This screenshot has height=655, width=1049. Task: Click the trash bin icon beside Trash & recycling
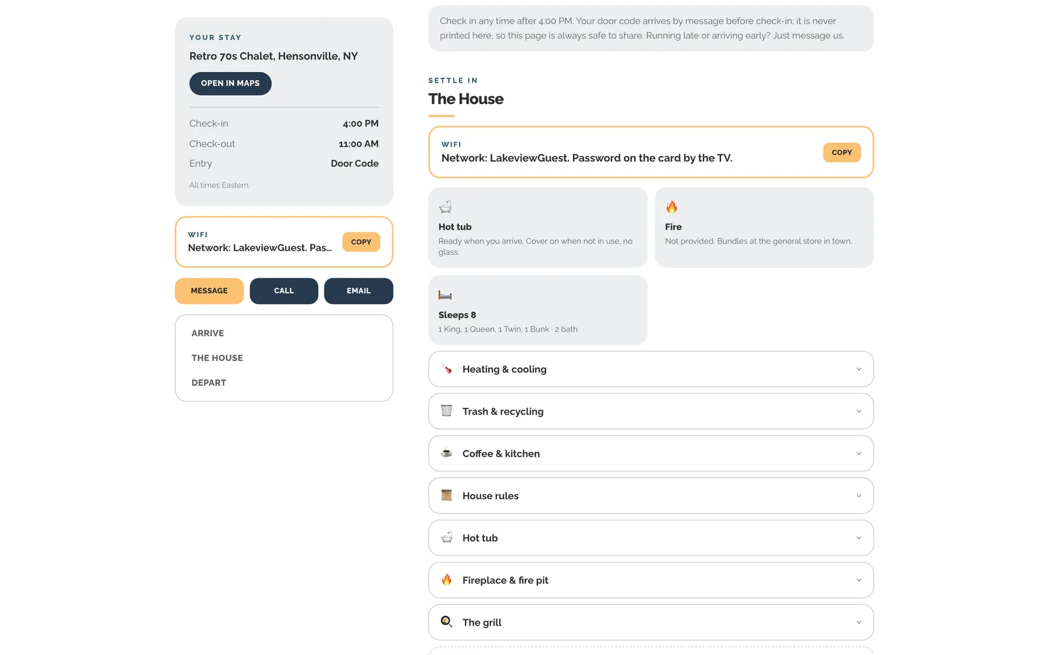tap(446, 411)
